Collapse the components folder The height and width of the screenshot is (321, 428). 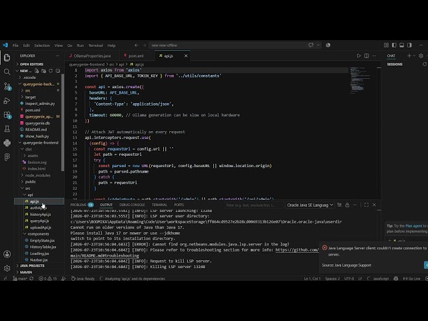[37, 234]
